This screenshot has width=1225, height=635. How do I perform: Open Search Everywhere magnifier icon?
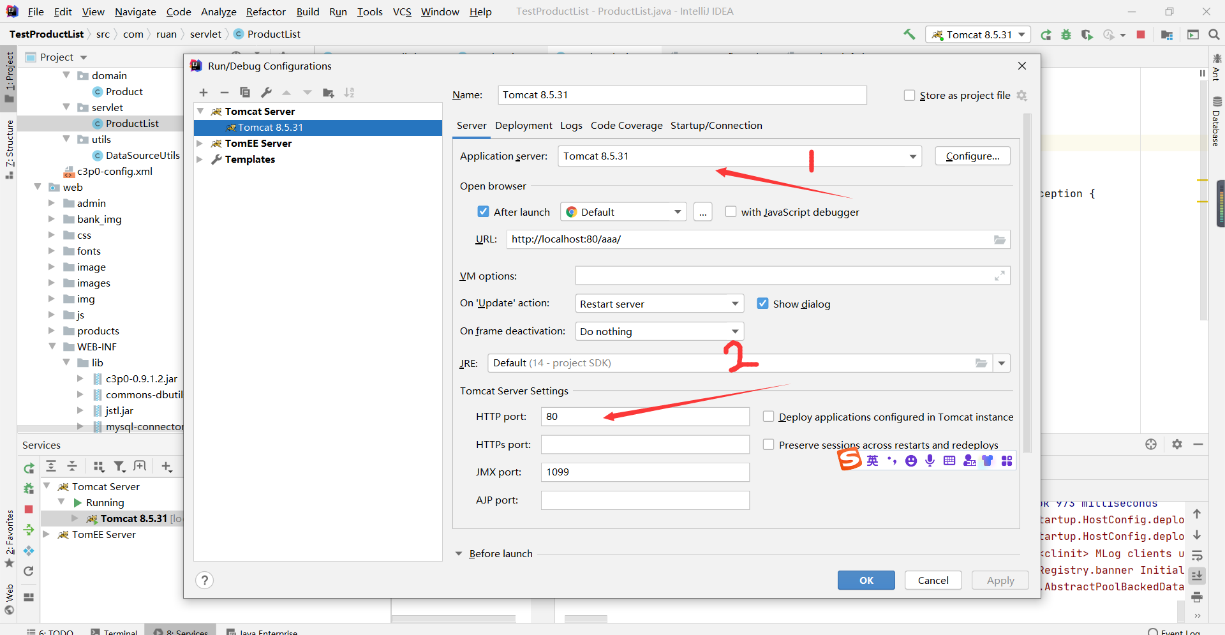point(1214,34)
